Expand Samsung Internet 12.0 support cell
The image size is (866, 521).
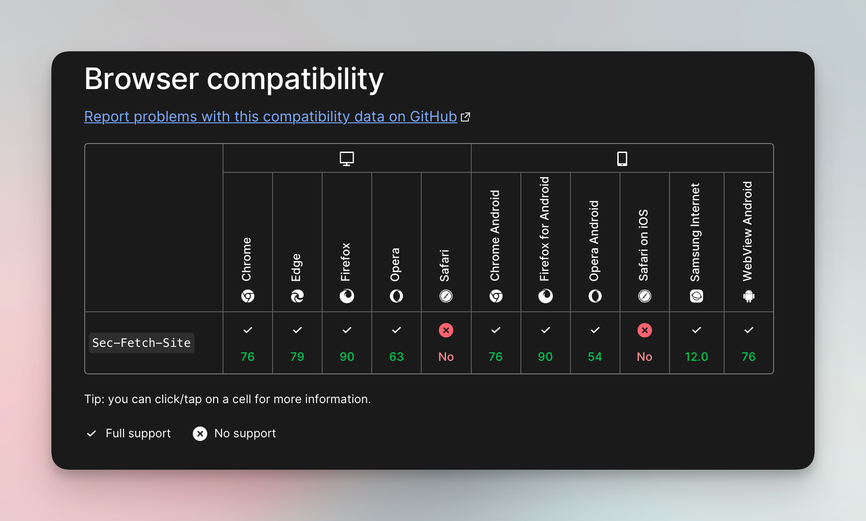tap(696, 343)
